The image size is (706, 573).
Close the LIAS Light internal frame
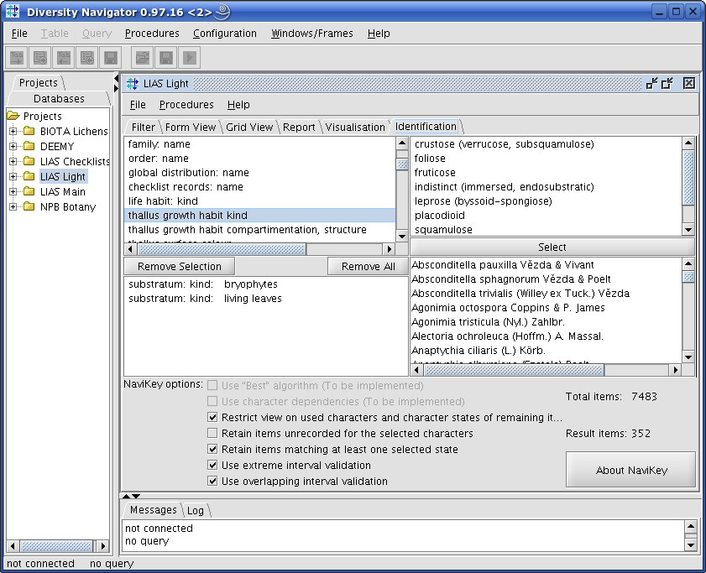[x=688, y=83]
